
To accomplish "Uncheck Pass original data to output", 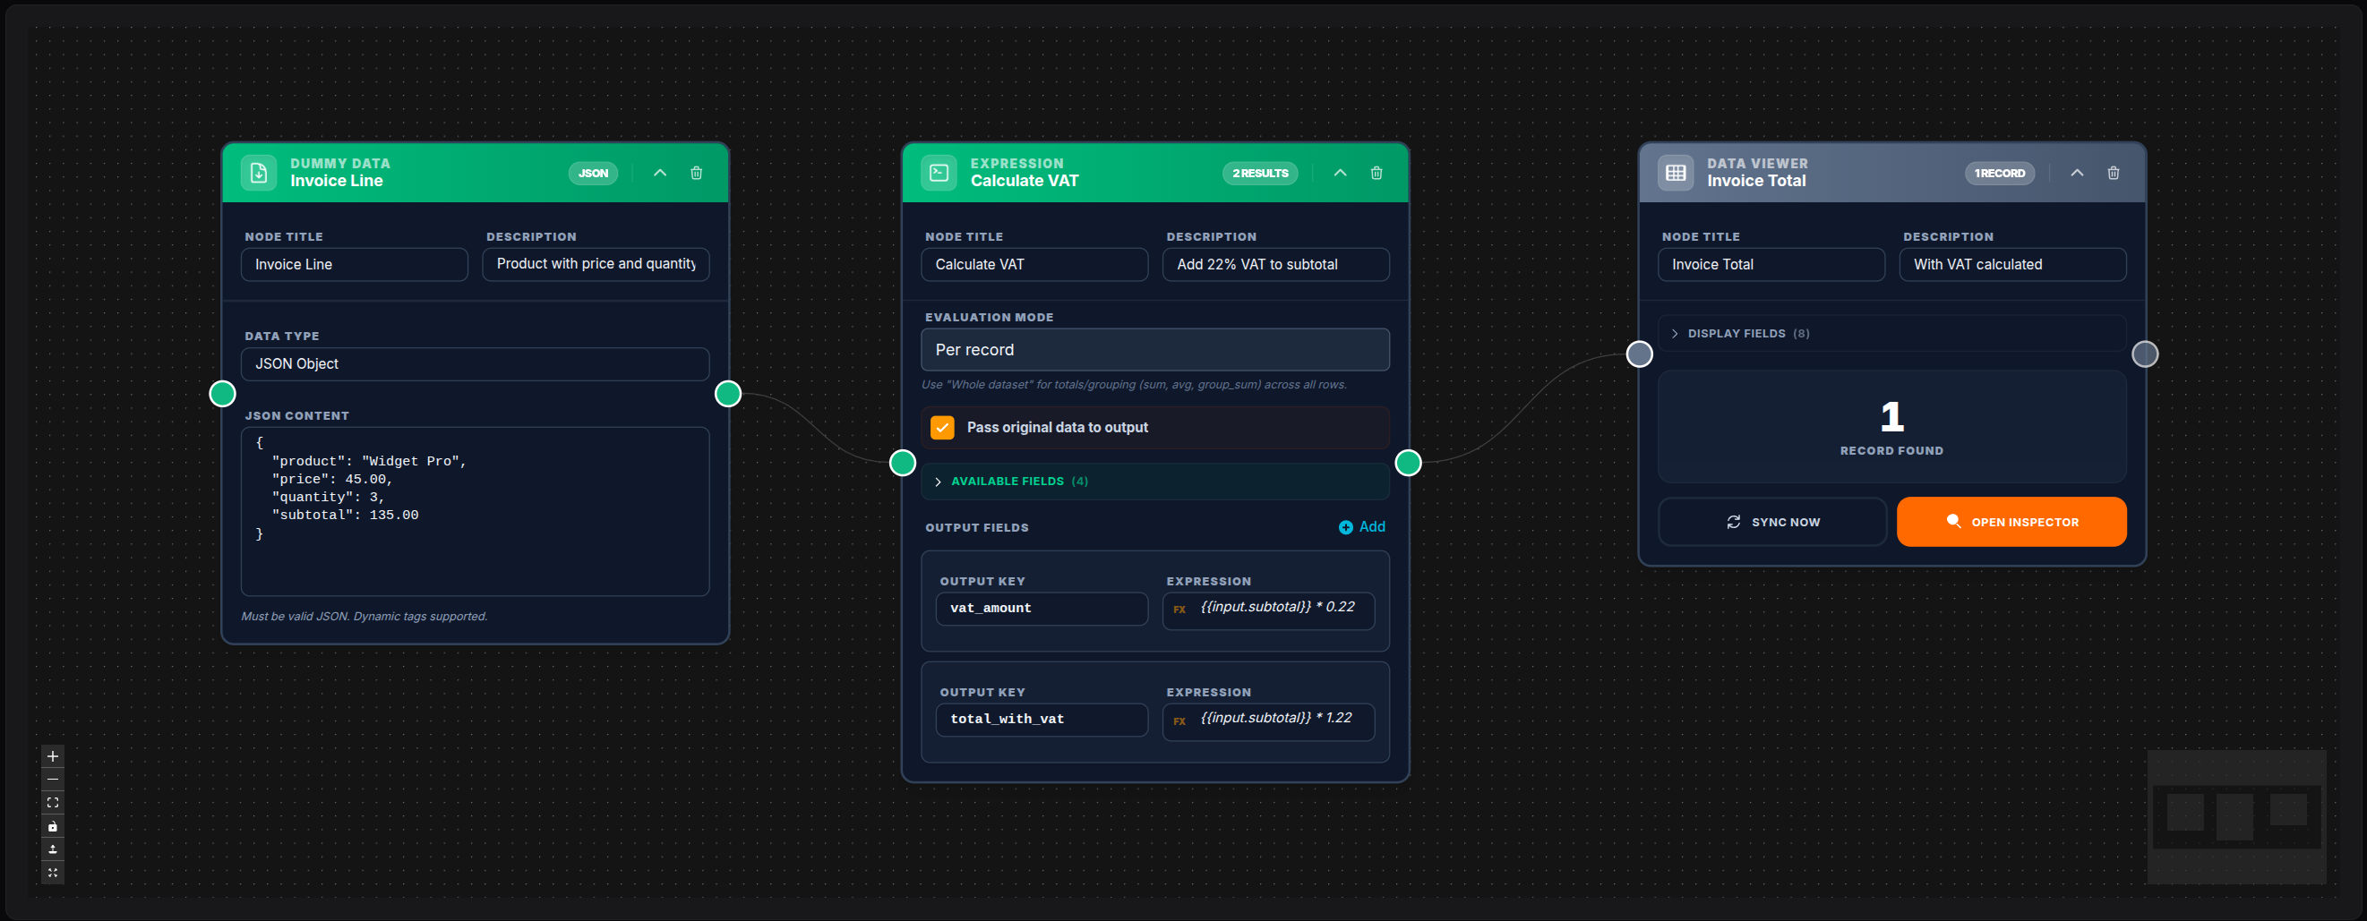I will pyautogui.click(x=942, y=427).
